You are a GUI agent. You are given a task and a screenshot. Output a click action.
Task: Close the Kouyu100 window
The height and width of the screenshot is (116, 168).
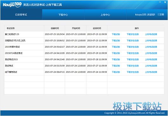(165, 2)
